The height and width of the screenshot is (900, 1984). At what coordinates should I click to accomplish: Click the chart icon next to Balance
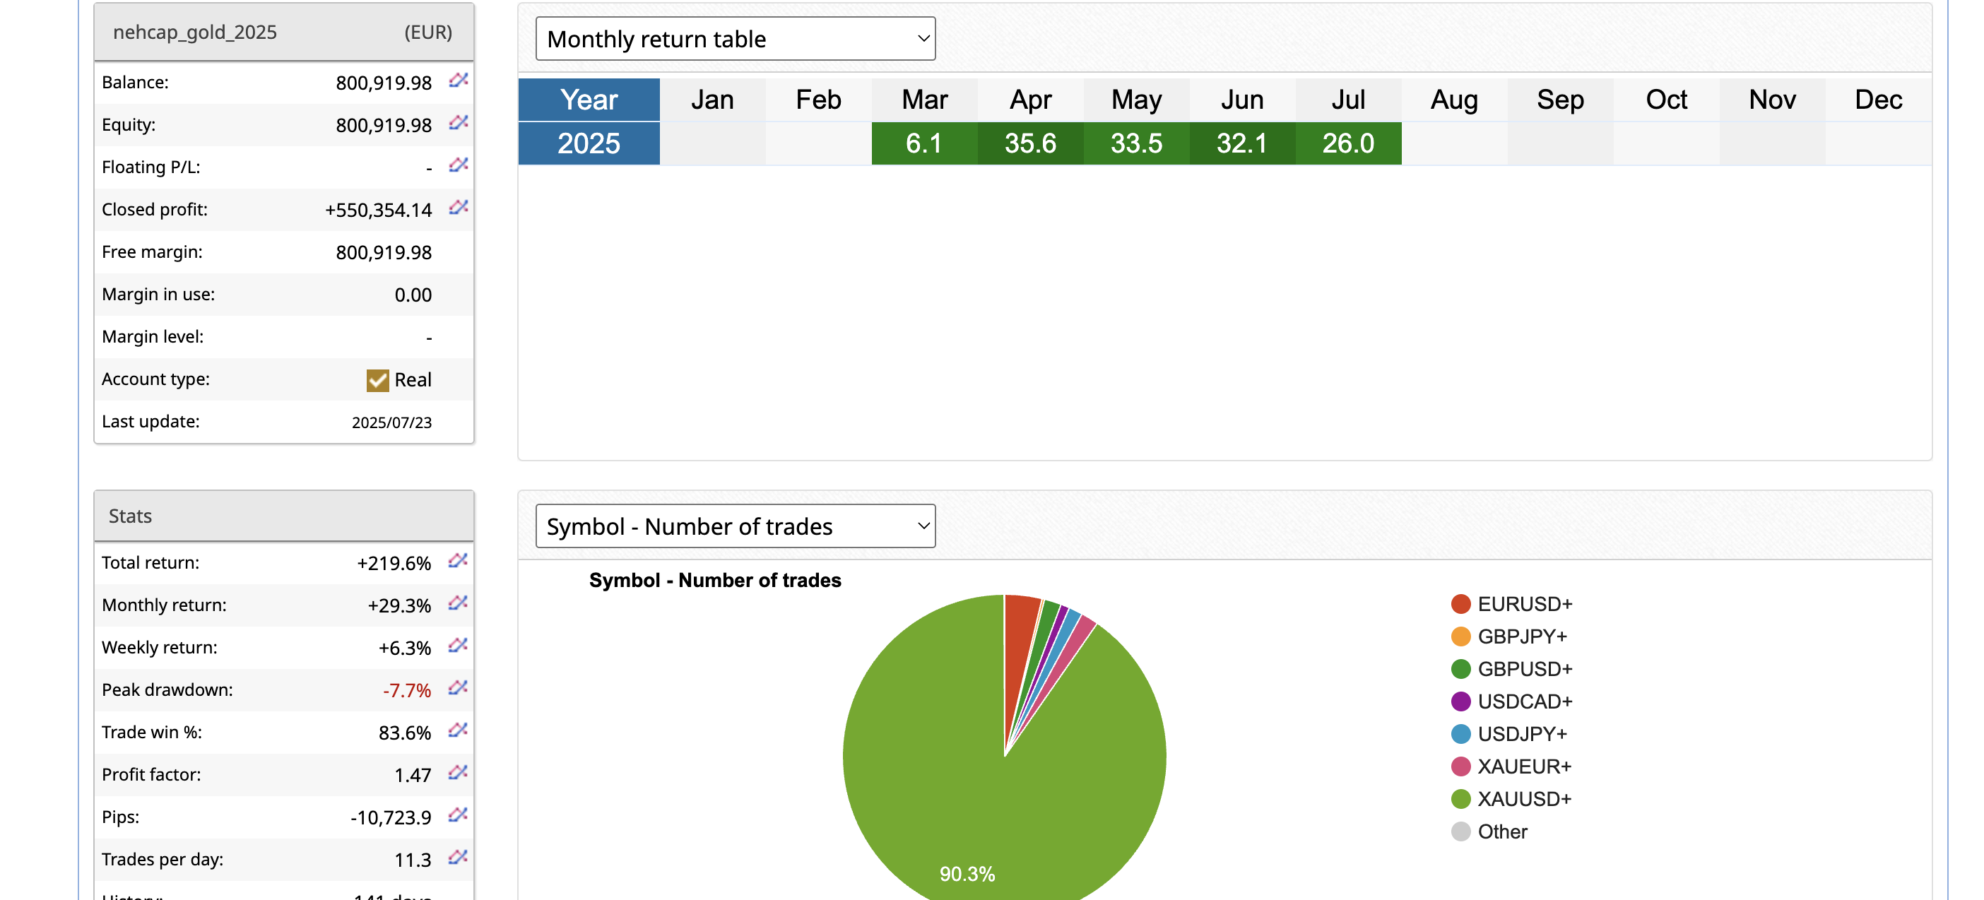click(x=459, y=80)
